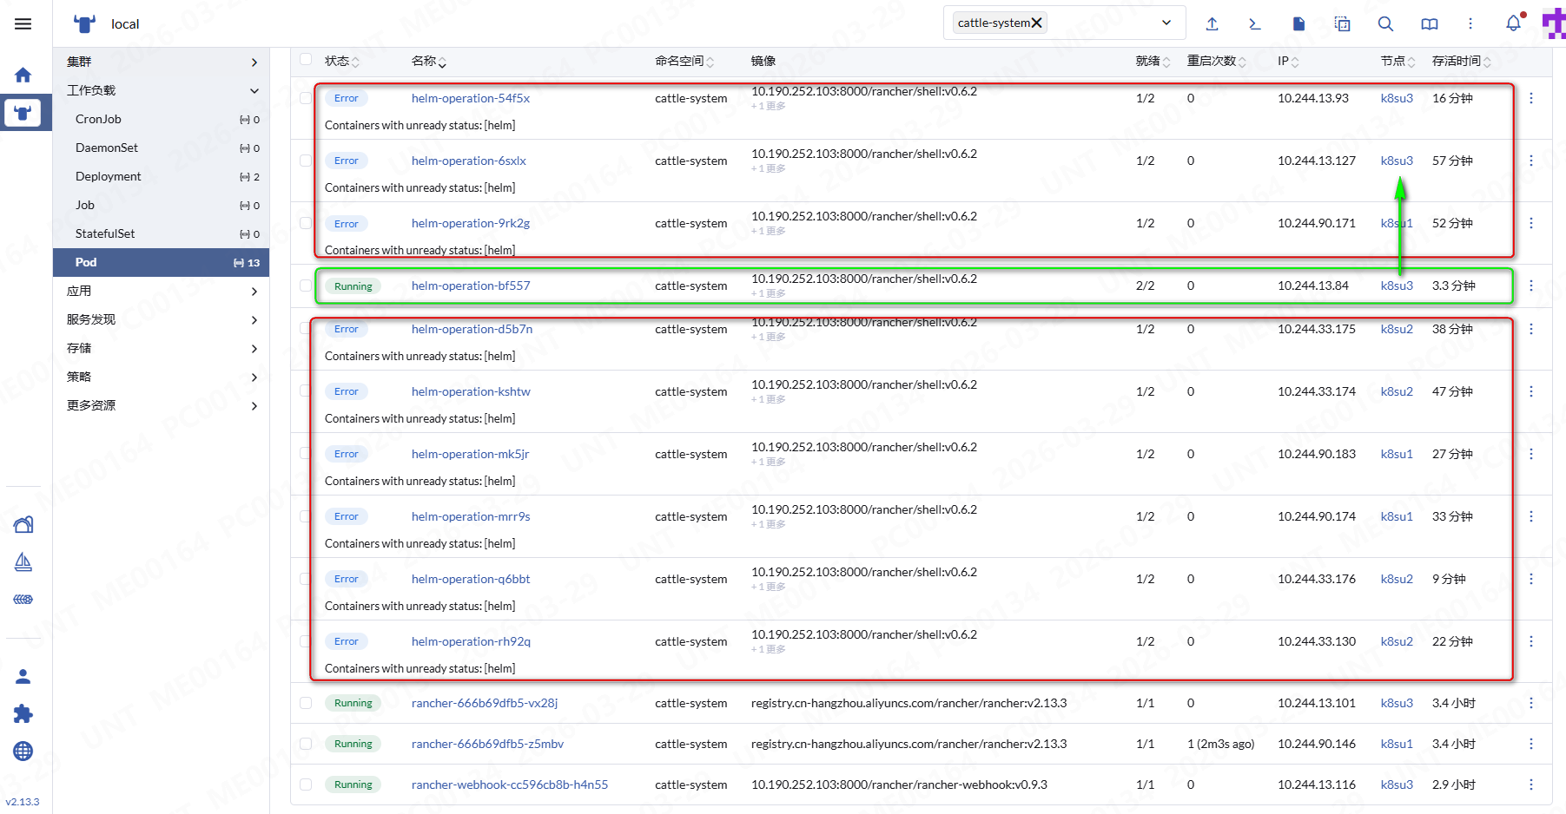This screenshot has height=814, width=1566.
Task: Open pod helm-operation-54f5x details
Action: [470, 98]
